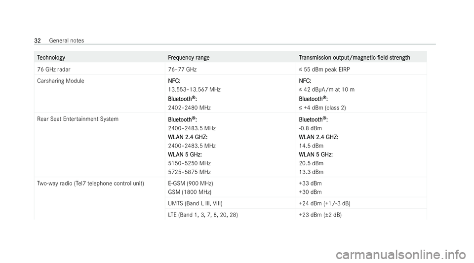The height and width of the screenshot is (263, 474).
Task: Select the 5725–5875 MHz frequency line
Action: pos(189,172)
